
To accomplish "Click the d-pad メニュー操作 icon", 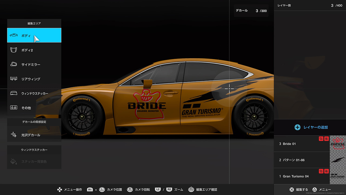I will [x=60, y=190].
